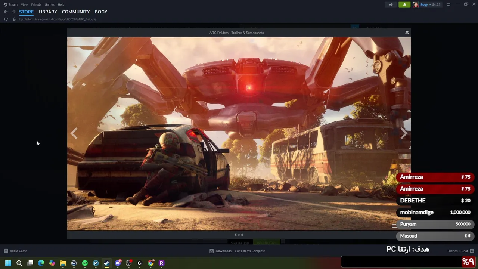Close the Trailers & Screenshots viewer

tap(407, 33)
